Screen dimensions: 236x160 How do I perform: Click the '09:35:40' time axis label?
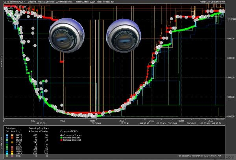(96, 123)
